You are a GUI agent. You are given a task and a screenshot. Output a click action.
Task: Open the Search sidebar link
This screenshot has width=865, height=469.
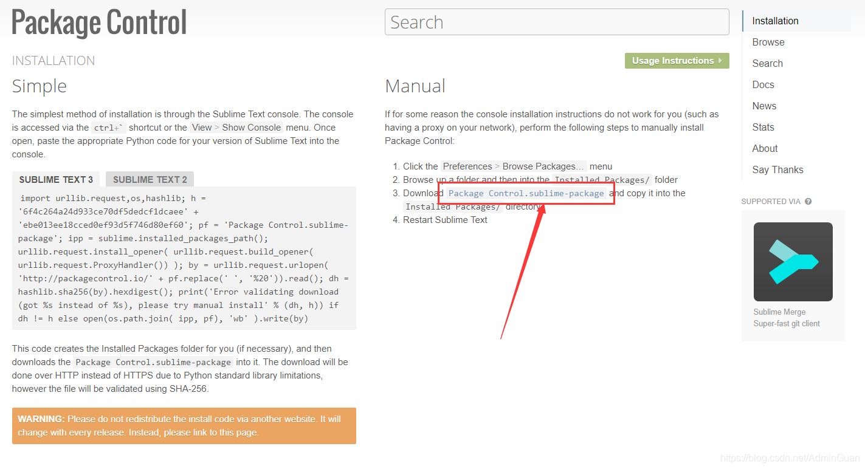tap(767, 63)
